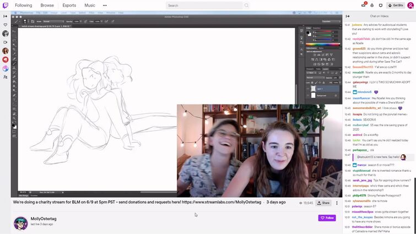Open the user account avatar menu
The width and height of the screenshot is (416, 234).
410,6
